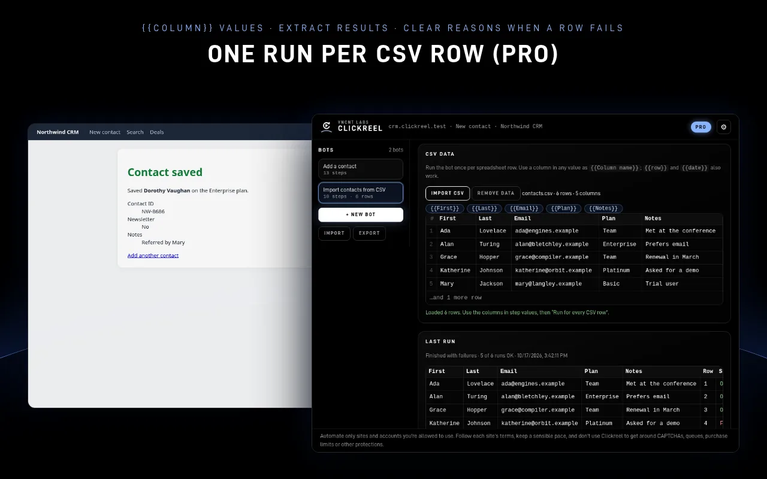Click 'alan@bletchley.example' in CSV data table
The height and width of the screenshot is (479, 767).
(552, 244)
